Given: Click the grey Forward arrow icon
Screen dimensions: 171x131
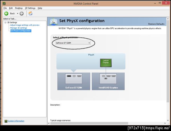Looking at the screenshot, I should 21,13.
